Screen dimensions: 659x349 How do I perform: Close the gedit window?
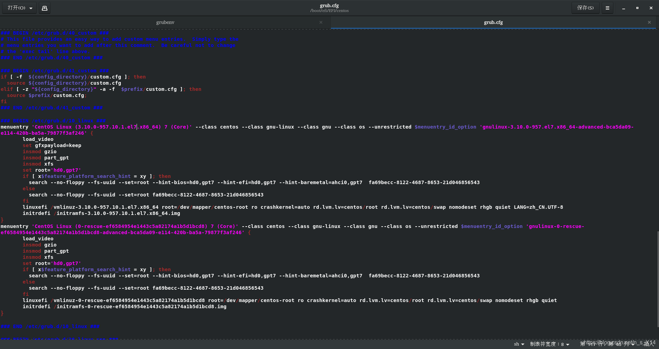point(651,8)
